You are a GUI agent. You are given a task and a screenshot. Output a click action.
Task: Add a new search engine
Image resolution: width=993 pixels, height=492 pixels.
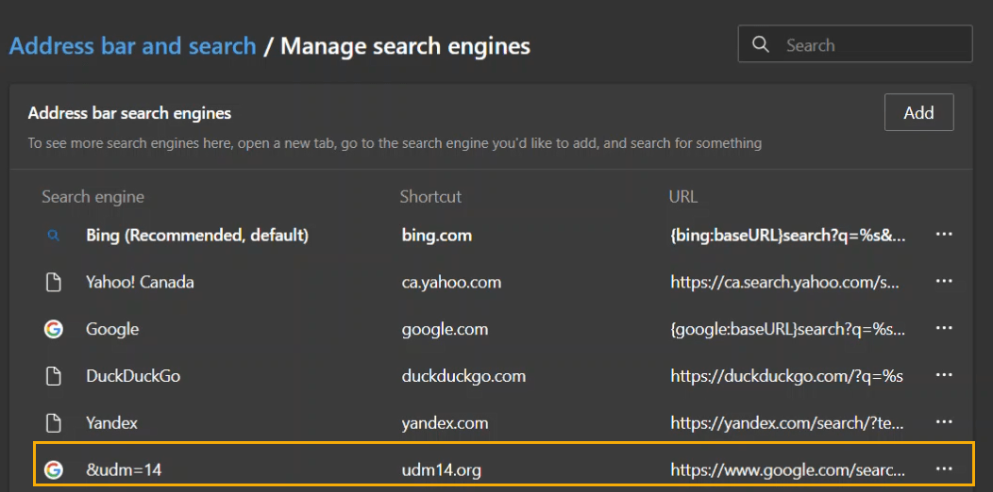[x=918, y=113]
